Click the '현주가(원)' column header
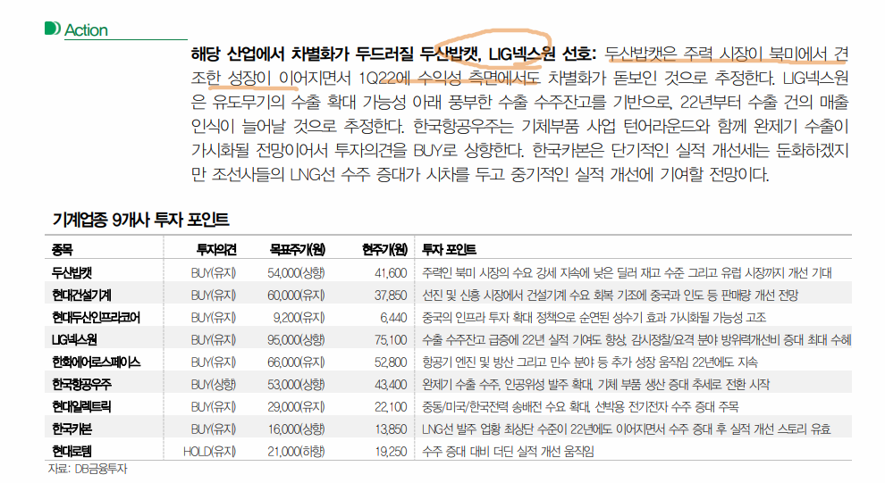This screenshot has width=885, height=483. (384, 250)
